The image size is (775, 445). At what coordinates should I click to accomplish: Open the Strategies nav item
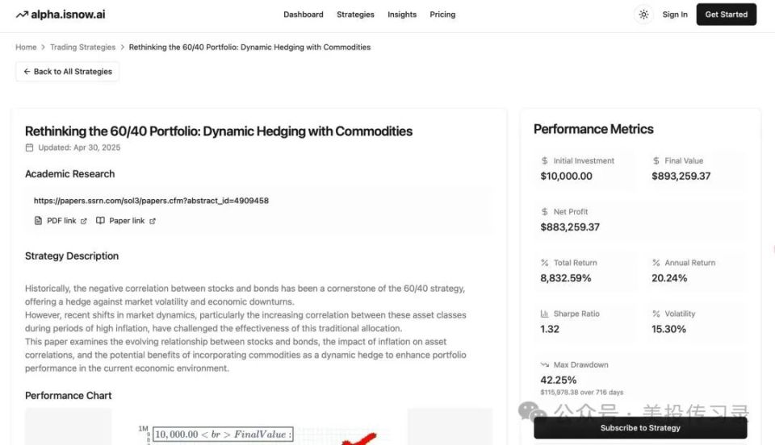pyautogui.click(x=355, y=15)
